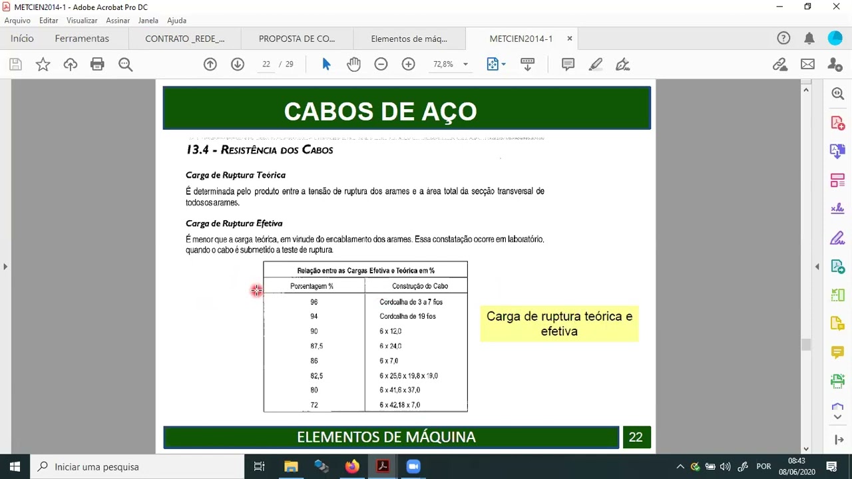
Task: Open search tool in right pane
Action: [x=838, y=94]
